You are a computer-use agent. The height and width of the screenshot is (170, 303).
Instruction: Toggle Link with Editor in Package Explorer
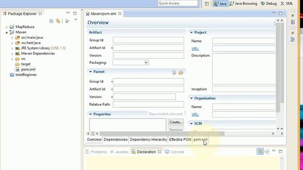pos(58,21)
